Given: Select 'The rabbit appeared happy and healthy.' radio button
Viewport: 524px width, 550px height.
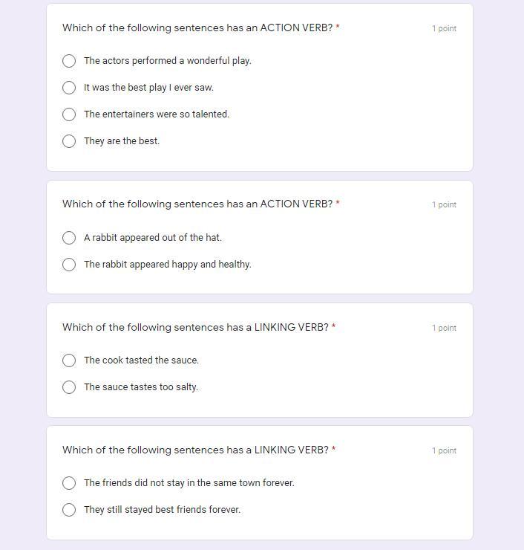Looking at the screenshot, I should pyautogui.click(x=69, y=265).
